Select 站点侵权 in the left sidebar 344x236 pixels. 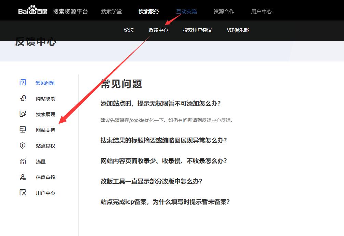(45, 146)
